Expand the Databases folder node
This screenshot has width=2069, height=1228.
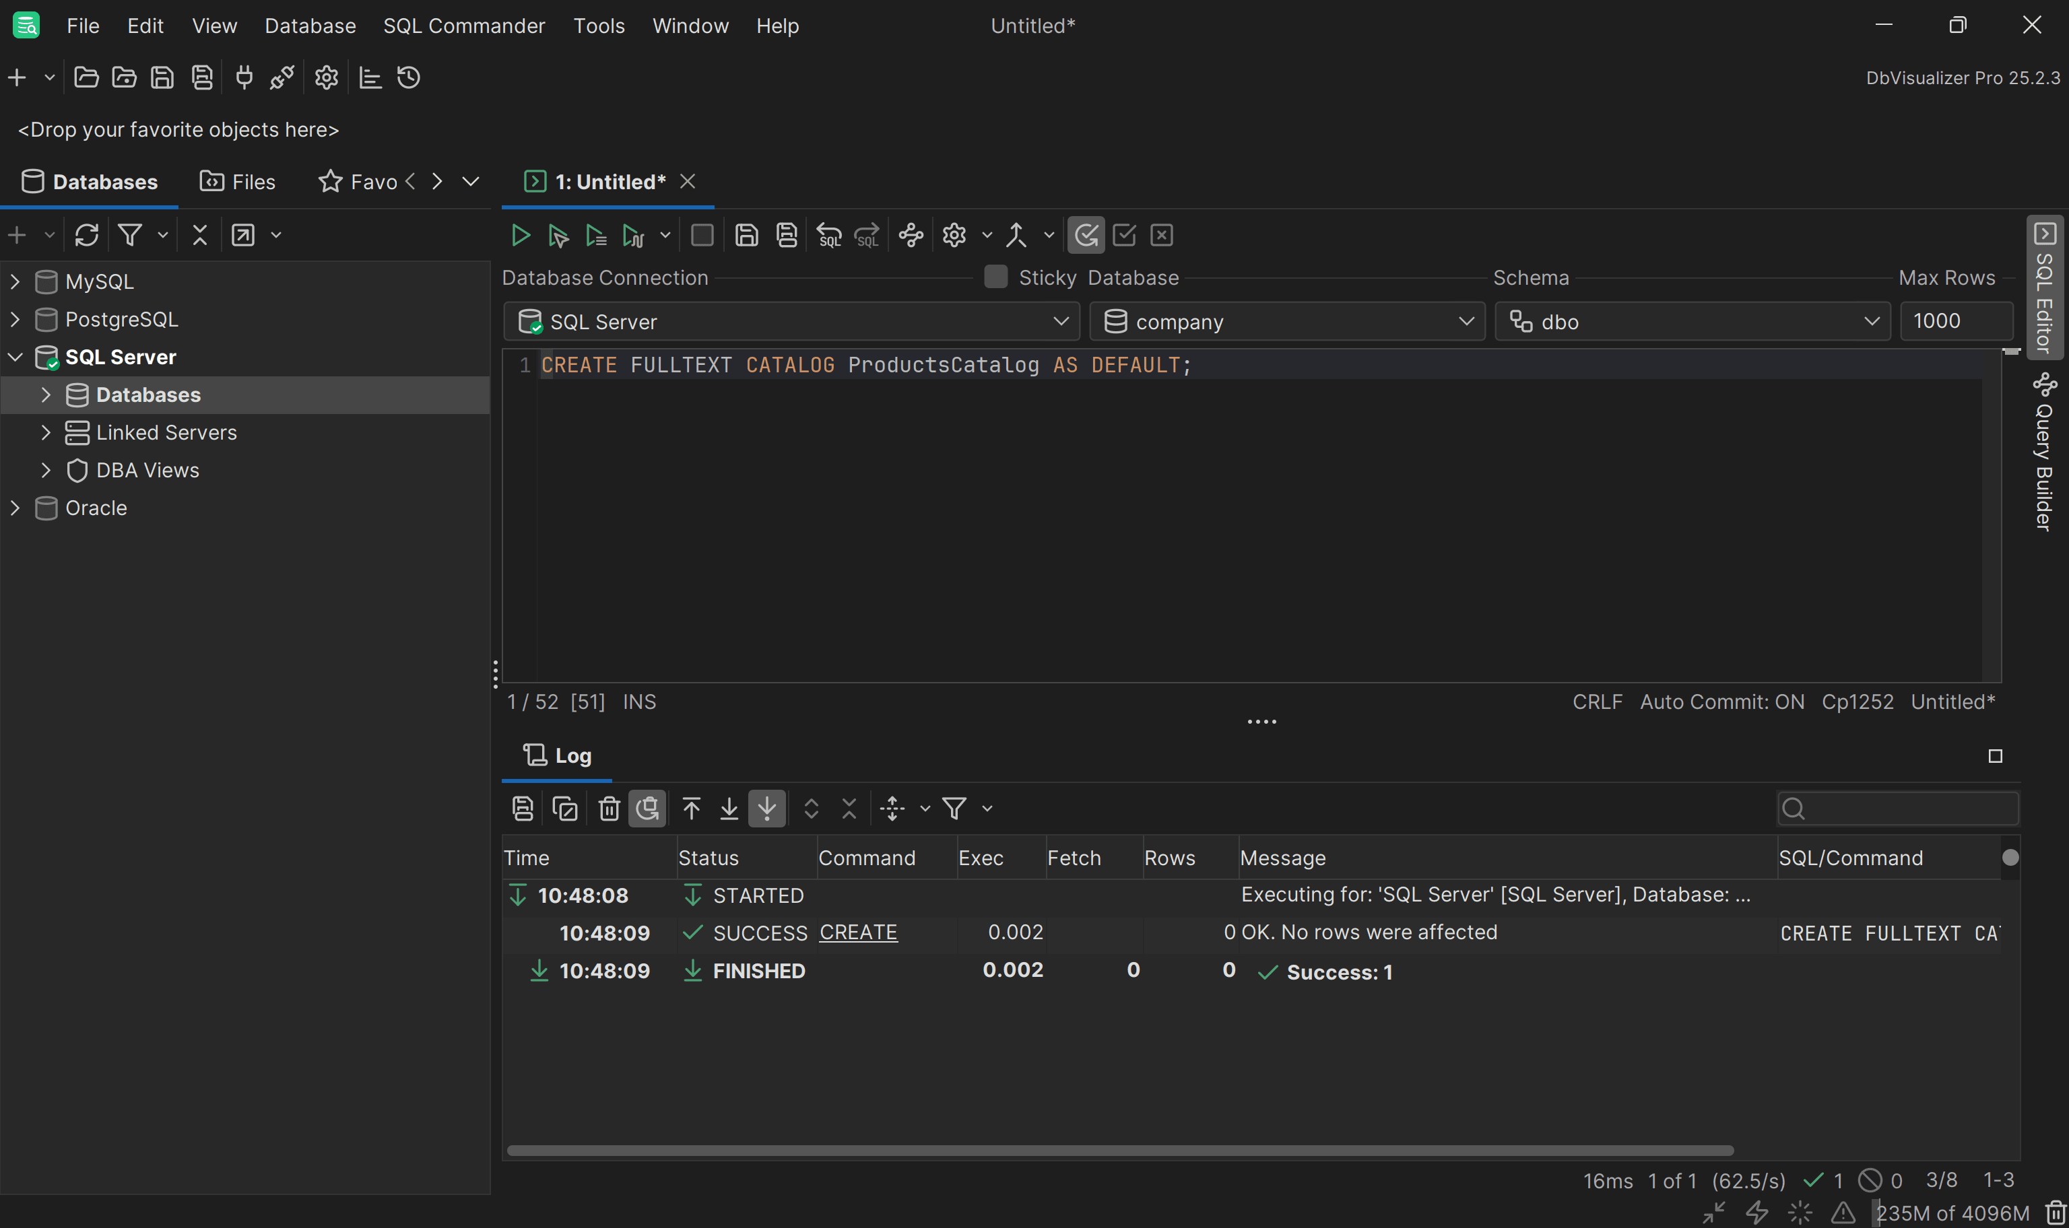(x=46, y=395)
